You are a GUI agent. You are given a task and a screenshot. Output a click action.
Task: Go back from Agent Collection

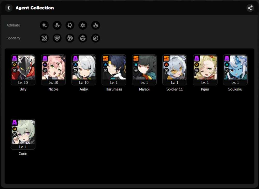(x=9, y=8)
